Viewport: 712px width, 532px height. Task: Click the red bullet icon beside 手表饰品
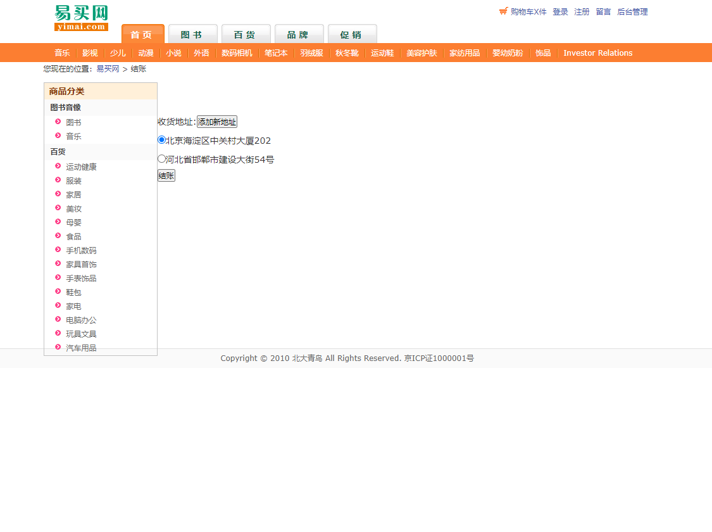[x=58, y=277]
